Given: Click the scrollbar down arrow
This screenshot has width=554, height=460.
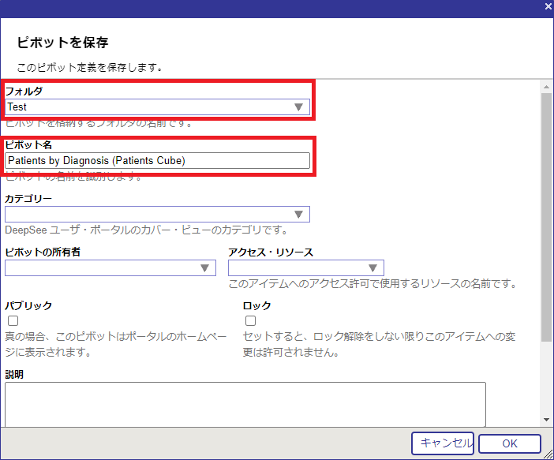Looking at the screenshot, I should pos(546,420).
